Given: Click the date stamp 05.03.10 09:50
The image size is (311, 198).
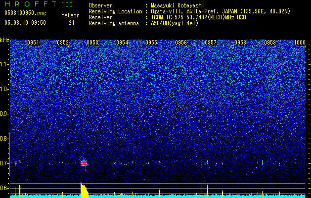Looking at the screenshot, I should [25, 23].
